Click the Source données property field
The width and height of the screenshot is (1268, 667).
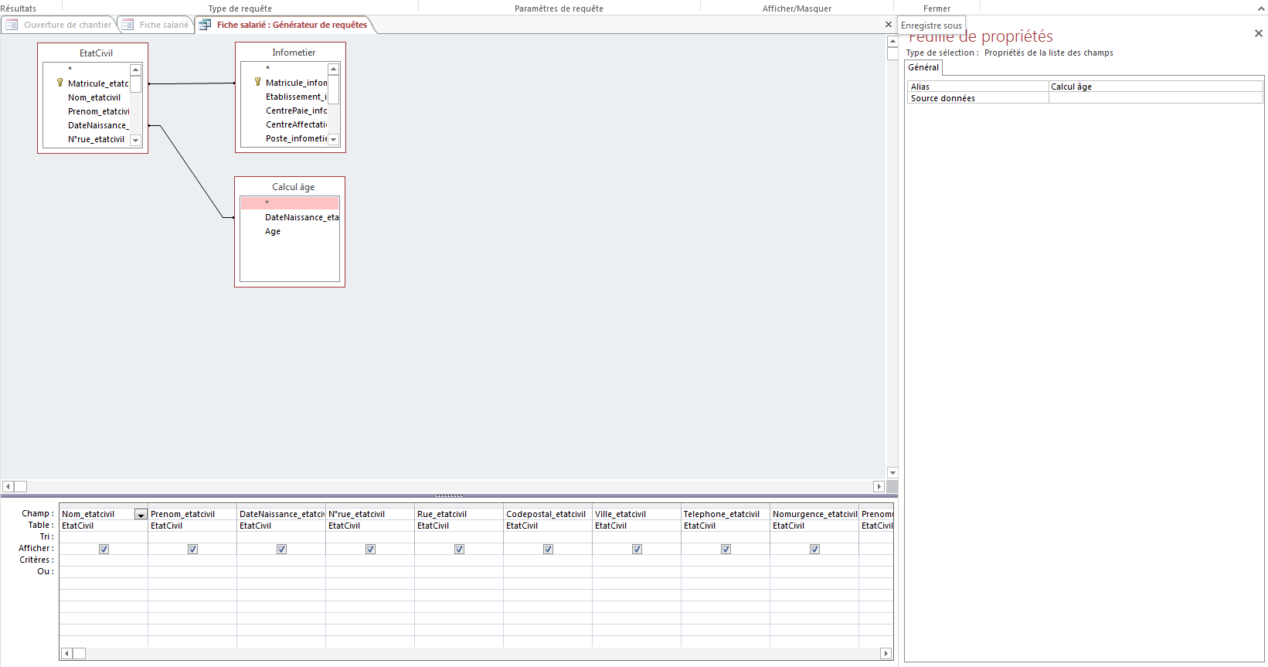(1155, 98)
